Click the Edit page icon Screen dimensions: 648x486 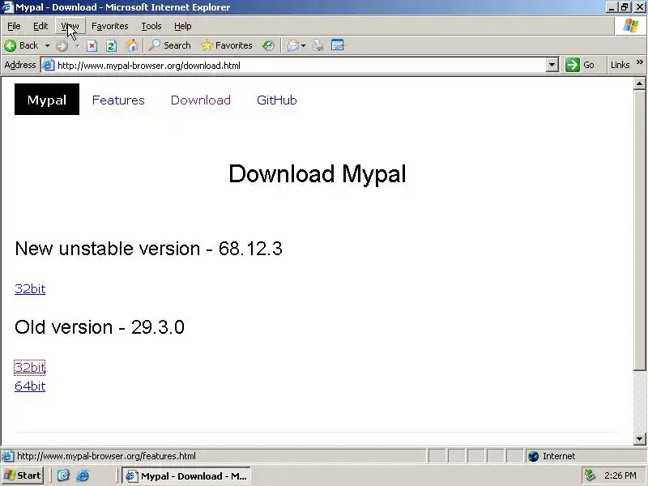(x=338, y=45)
